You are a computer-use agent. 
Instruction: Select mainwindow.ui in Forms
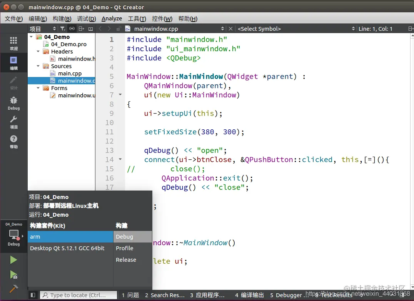pos(77,95)
